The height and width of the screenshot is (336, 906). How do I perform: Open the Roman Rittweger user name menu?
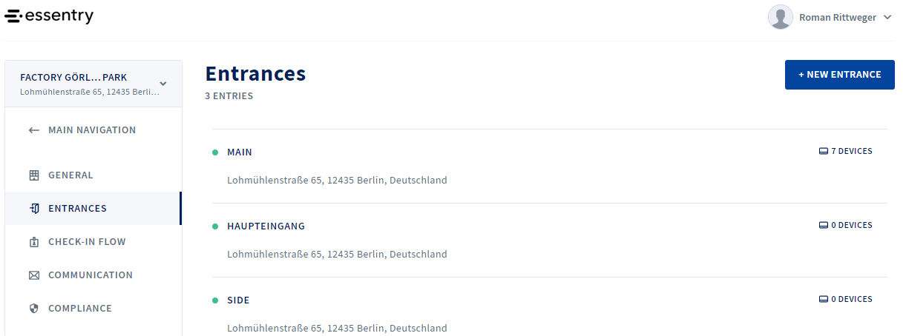pos(837,18)
